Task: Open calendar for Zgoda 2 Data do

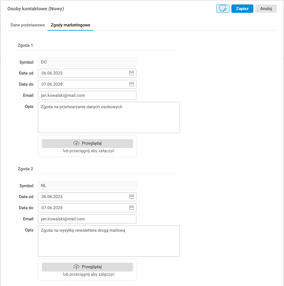Action: tap(132, 208)
